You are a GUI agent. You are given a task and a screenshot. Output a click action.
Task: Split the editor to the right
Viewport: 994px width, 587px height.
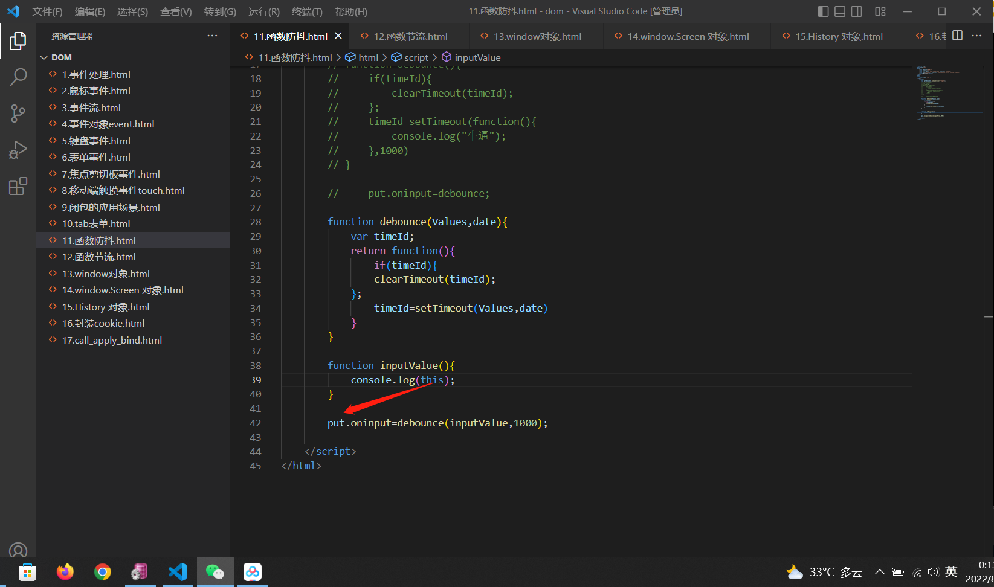pyautogui.click(x=957, y=36)
